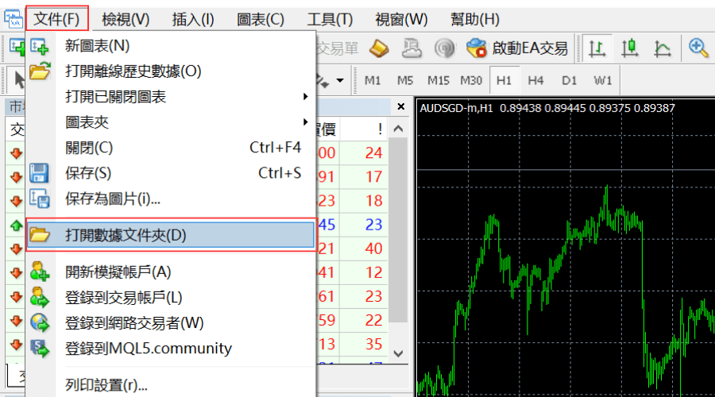This screenshot has height=397, width=715.
Task: Choose 列印設置(r)... menu entry
Action: click(171, 385)
